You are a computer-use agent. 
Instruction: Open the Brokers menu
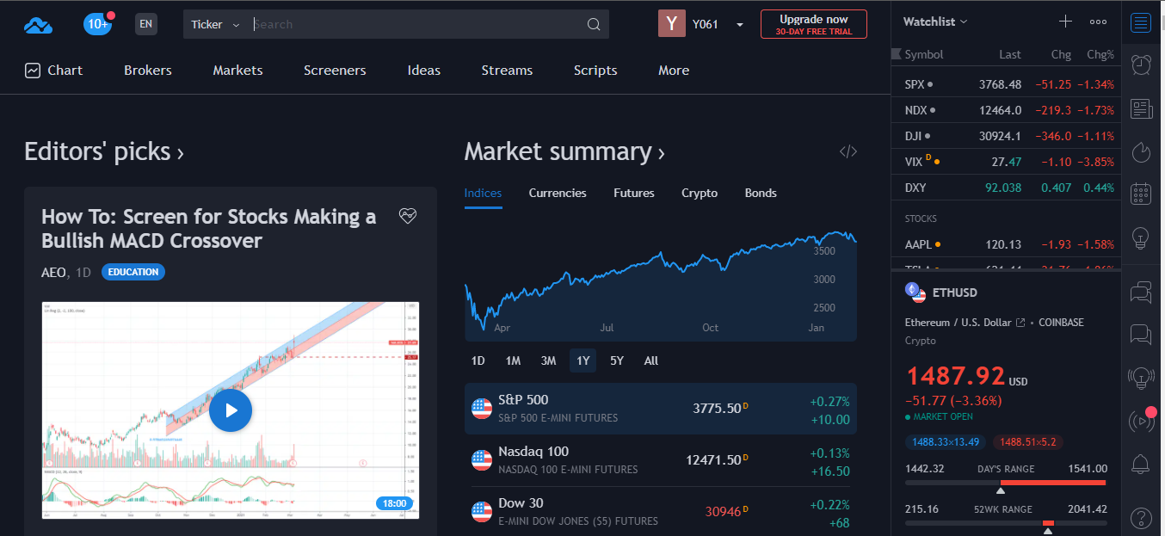[148, 71]
